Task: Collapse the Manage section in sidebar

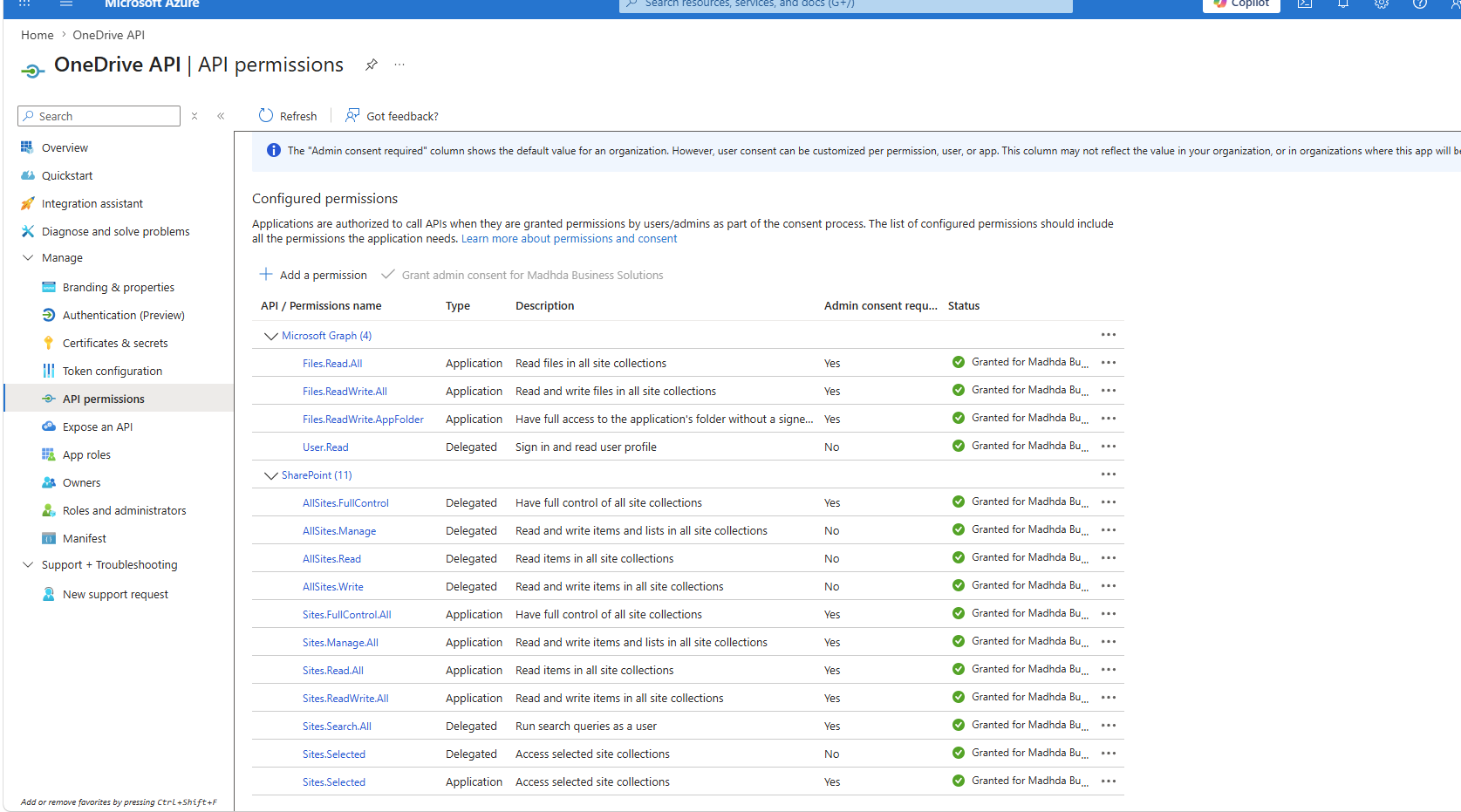Action: (x=28, y=257)
